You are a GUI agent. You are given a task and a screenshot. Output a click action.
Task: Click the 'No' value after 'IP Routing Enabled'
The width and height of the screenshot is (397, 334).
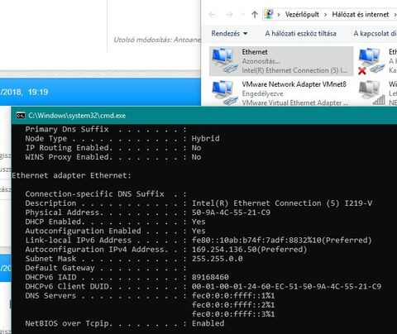tap(196, 148)
